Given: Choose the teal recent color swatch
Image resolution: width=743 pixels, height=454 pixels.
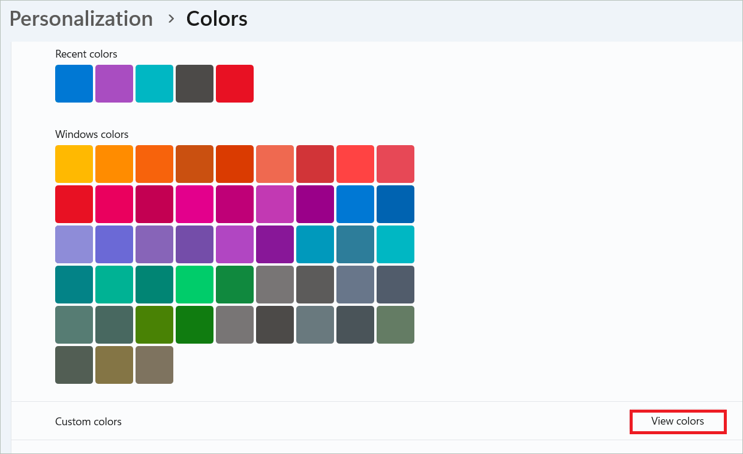Looking at the screenshot, I should tap(154, 83).
